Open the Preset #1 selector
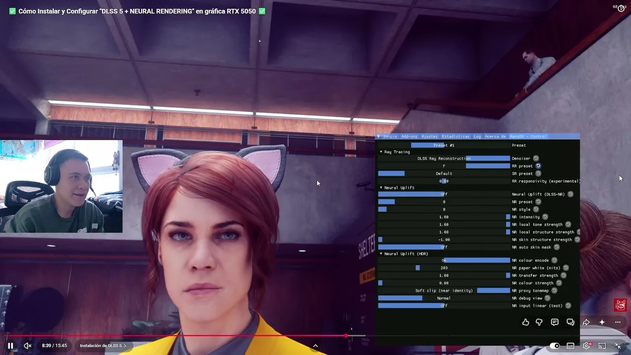631x355 pixels. [444, 145]
